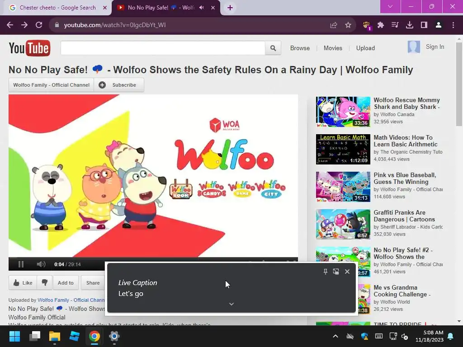Screen dimensions: 463x347
Task: Open Task View on the taskbar
Action: (35, 336)
